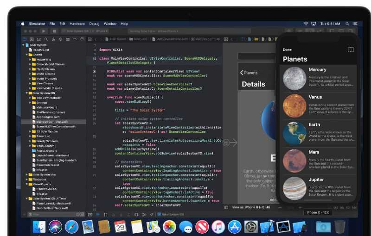Viewport: 371px width, 236px height.
Task: Expand the Gravity Simulator folder
Action: coord(30,141)
